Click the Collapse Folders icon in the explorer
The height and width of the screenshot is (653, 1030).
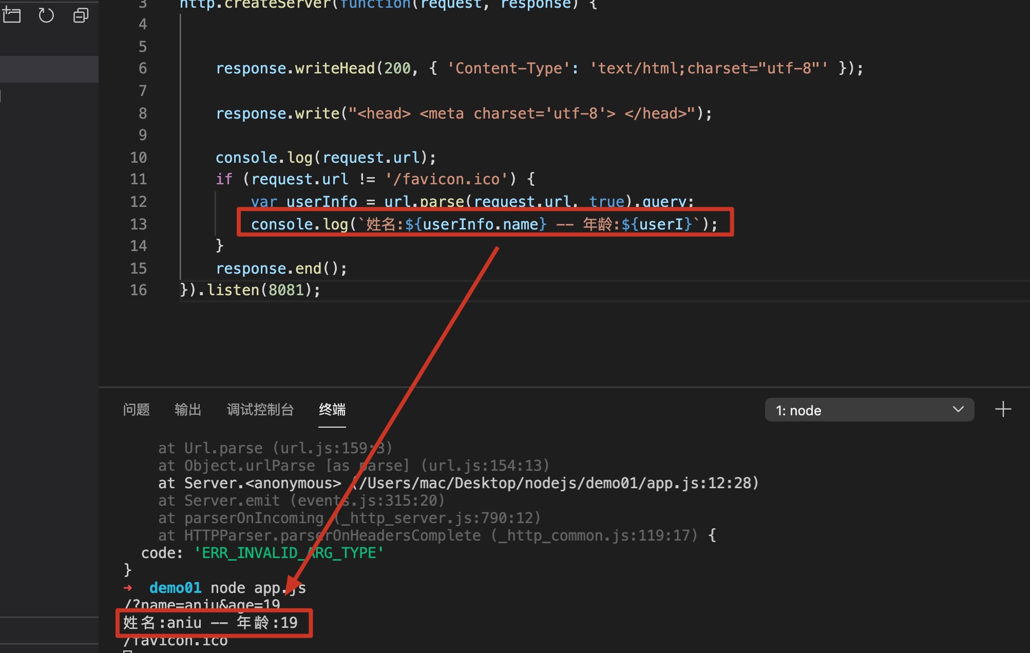(x=81, y=15)
